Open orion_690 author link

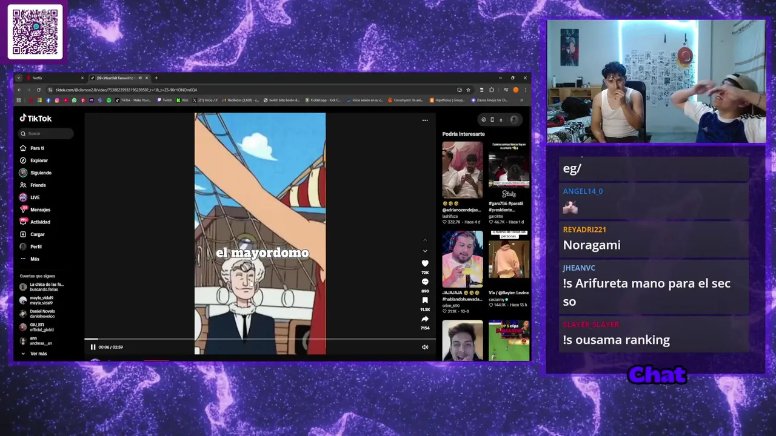coord(451,306)
